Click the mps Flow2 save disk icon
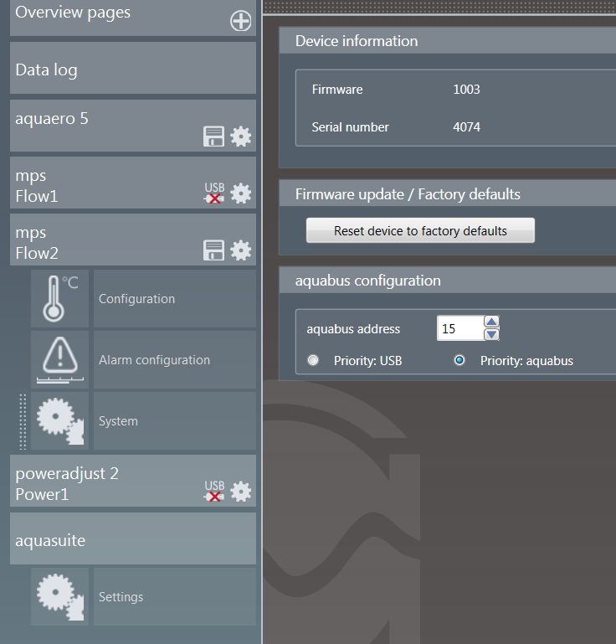616x644 pixels. tap(213, 250)
